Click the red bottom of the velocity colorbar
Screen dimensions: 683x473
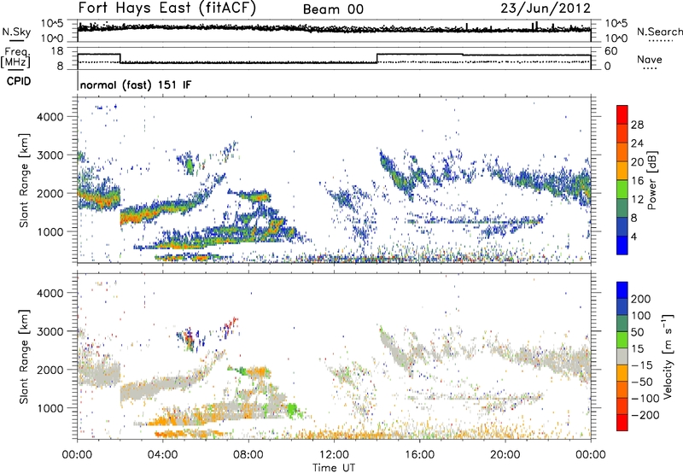click(x=622, y=423)
